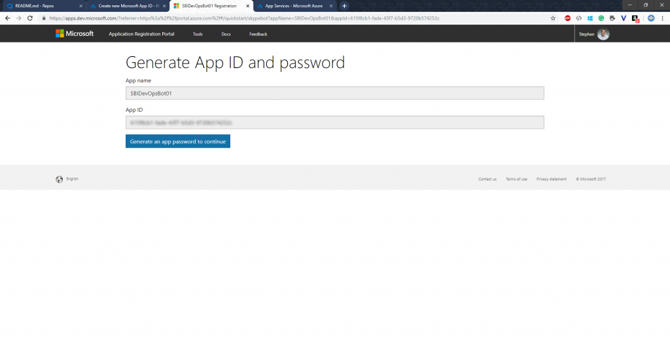This screenshot has width=670, height=363.
Task: Click Generate an app password to continue
Action: point(178,141)
